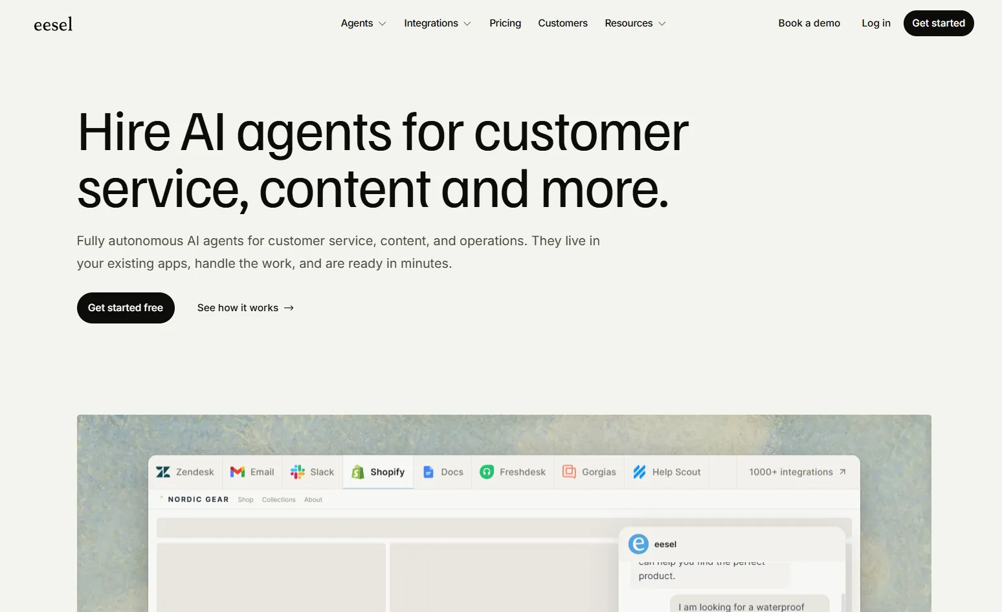Open the 1000+ integrations link
1002x612 pixels.
point(797,472)
